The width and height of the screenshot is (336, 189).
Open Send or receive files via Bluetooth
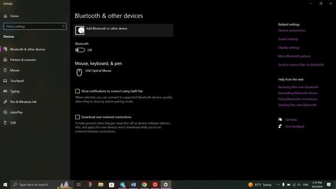301,65
